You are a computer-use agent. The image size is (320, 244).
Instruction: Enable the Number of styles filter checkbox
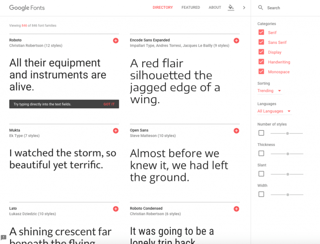pos(261,133)
